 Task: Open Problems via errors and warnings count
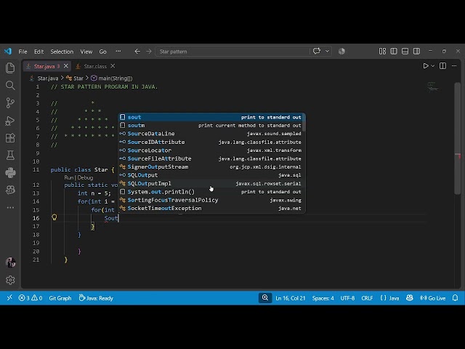coord(31,298)
